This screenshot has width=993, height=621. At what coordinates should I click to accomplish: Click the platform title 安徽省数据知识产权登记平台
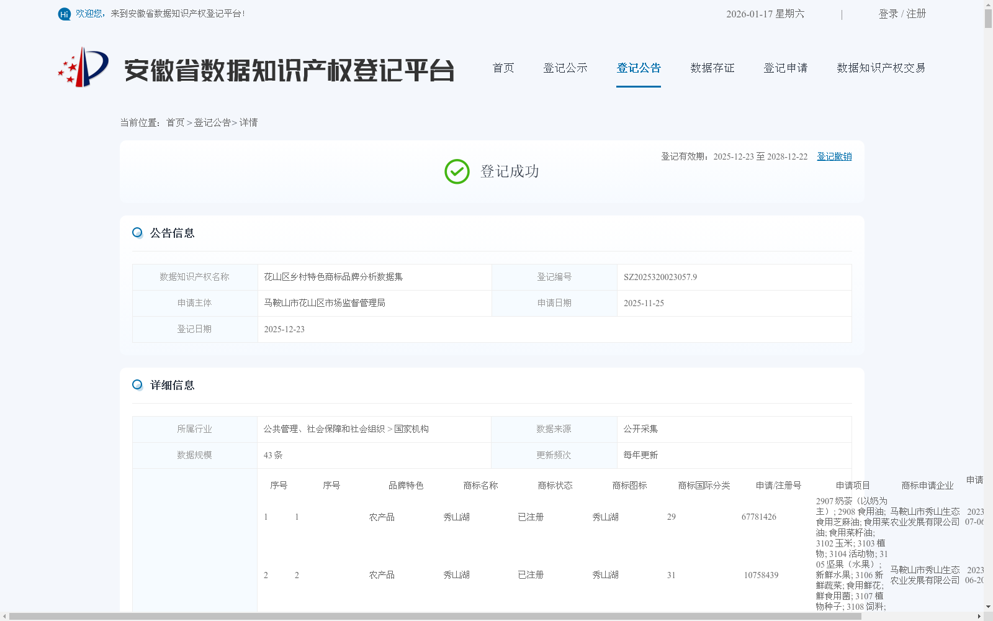(x=289, y=70)
